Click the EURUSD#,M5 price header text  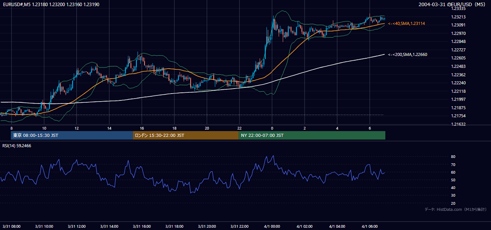(x=50, y=4)
